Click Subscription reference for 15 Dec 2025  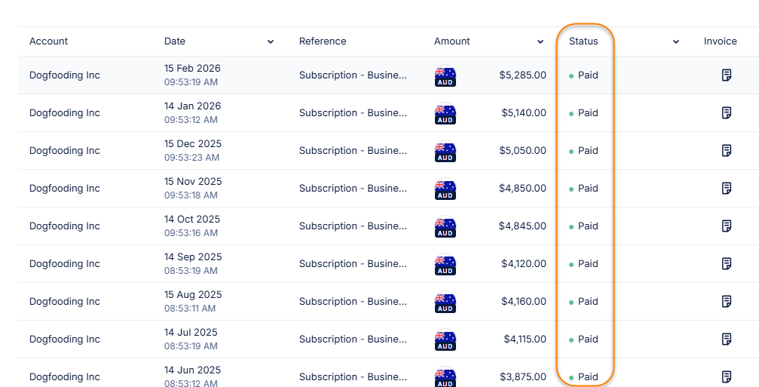pyautogui.click(x=353, y=151)
